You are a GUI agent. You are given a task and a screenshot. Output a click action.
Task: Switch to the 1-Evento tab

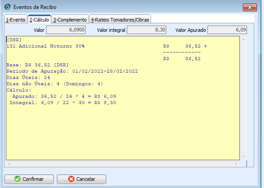(16, 20)
